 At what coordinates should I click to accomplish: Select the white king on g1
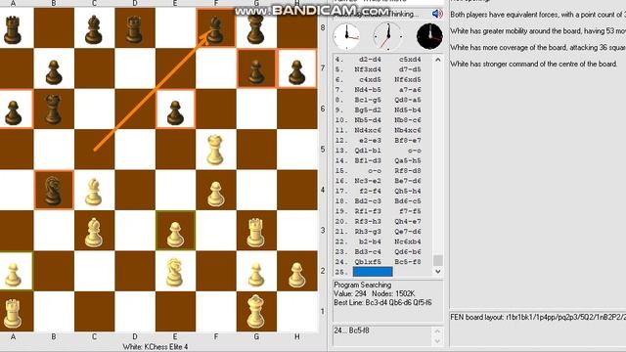coord(256,311)
